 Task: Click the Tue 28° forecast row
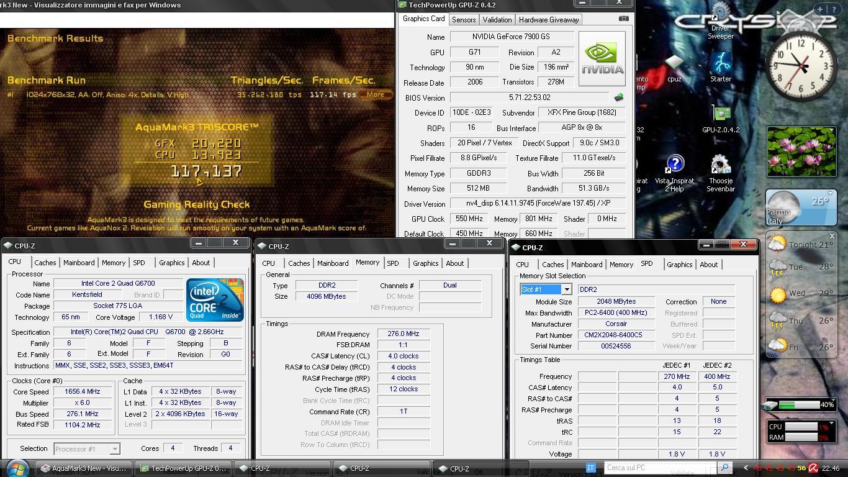click(x=801, y=267)
